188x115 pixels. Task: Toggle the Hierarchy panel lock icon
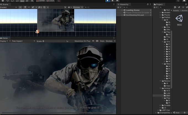[x=148, y=4]
